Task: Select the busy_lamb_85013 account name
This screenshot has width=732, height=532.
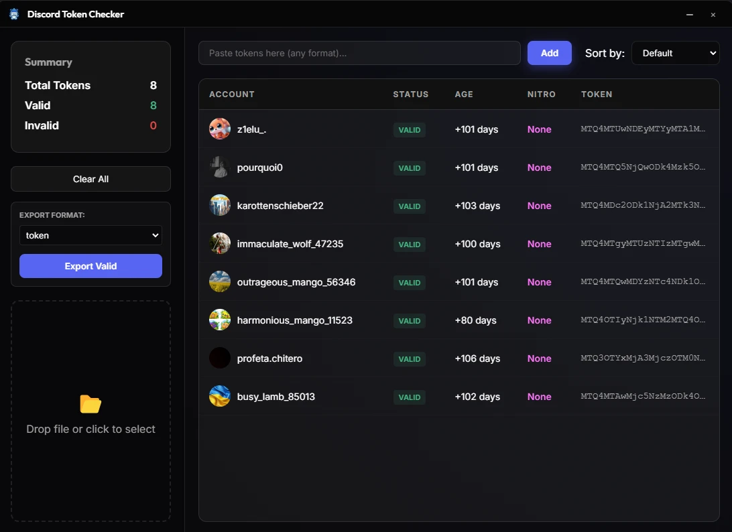Action: point(276,397)
